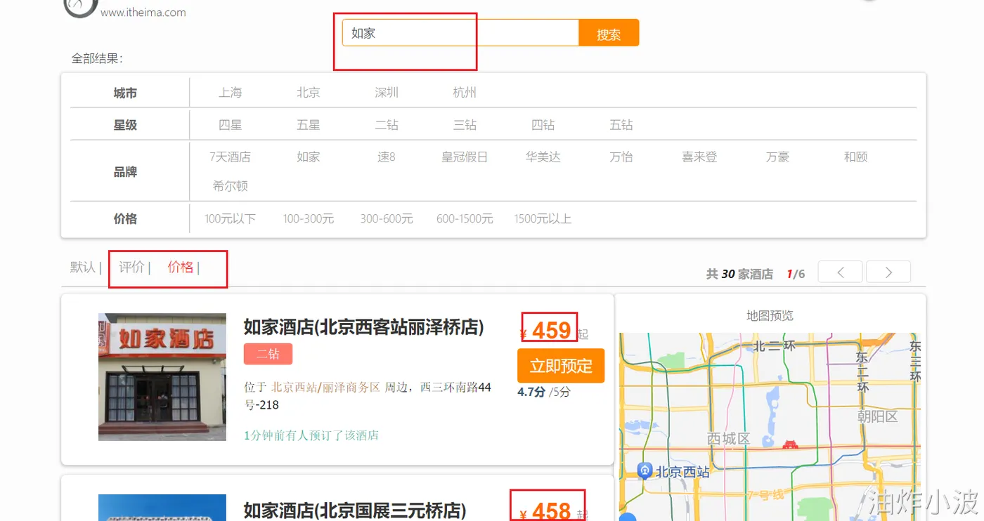Select 四钻 rating filter
Screen dimensions: 984x521
coord(543,125)
